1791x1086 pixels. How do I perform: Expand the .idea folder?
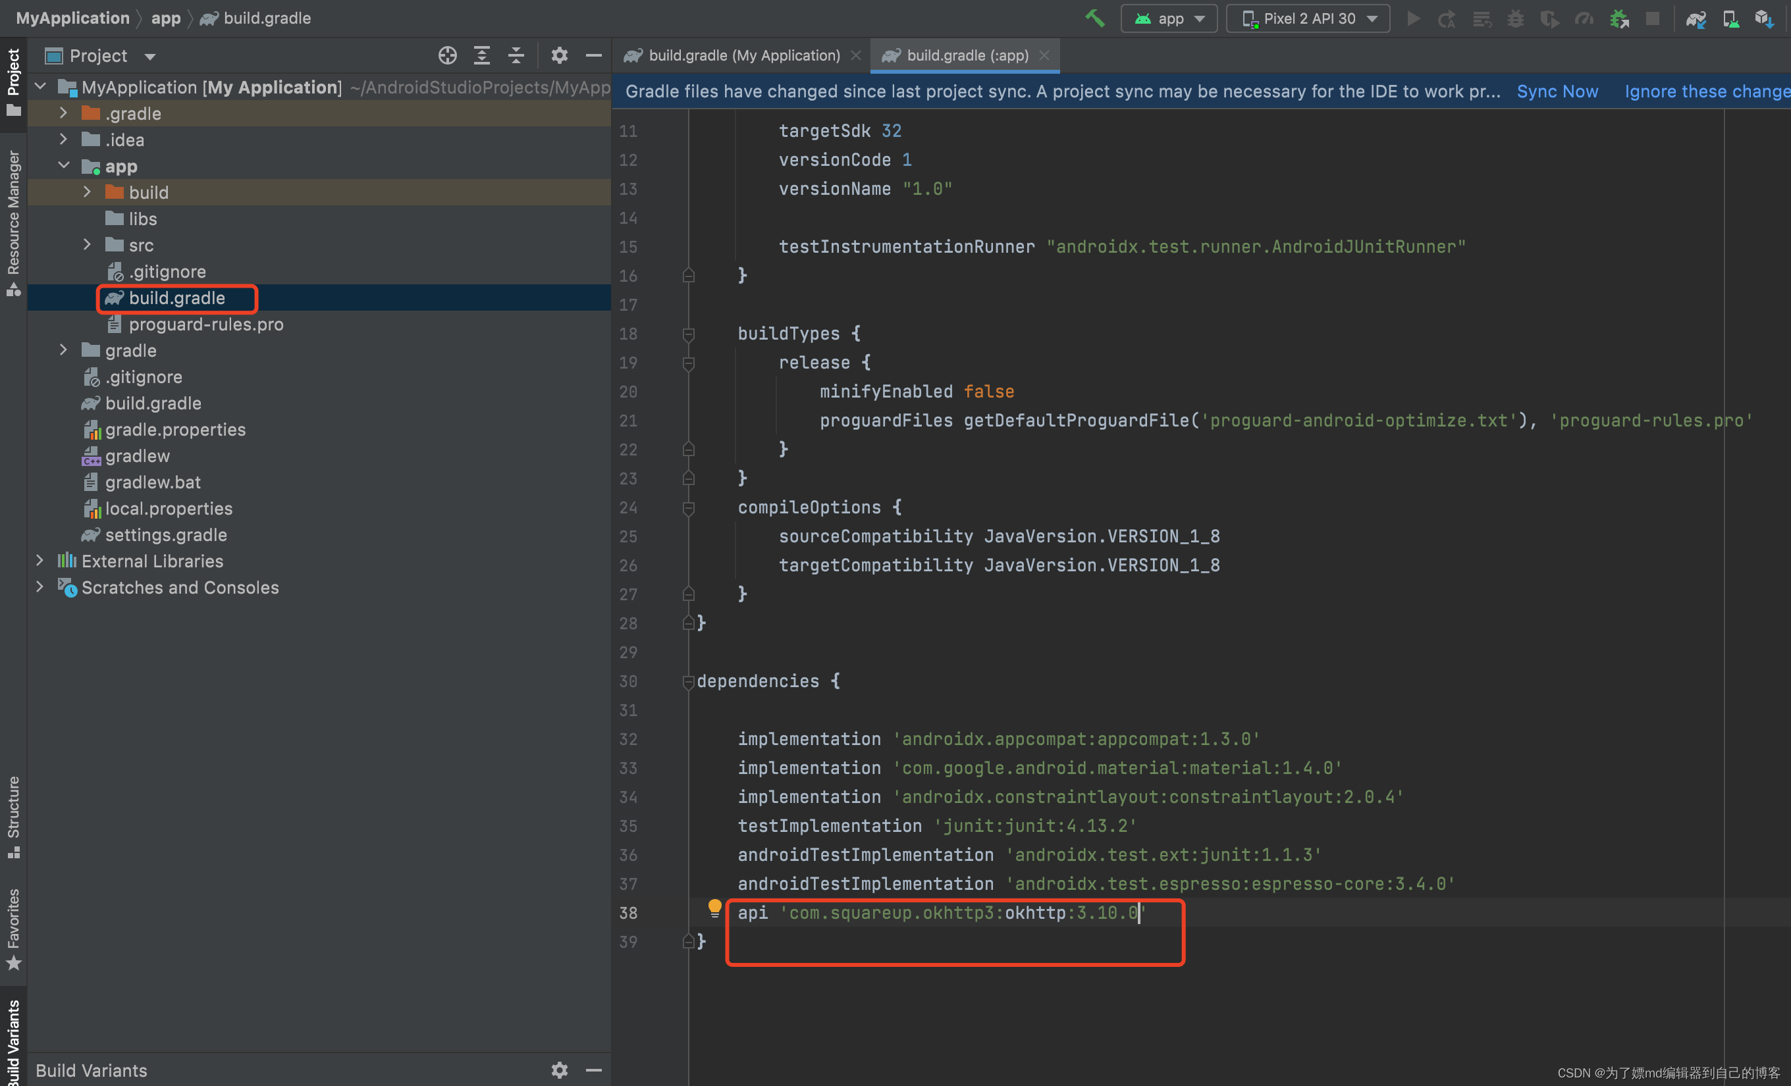[x=64, y=139]
